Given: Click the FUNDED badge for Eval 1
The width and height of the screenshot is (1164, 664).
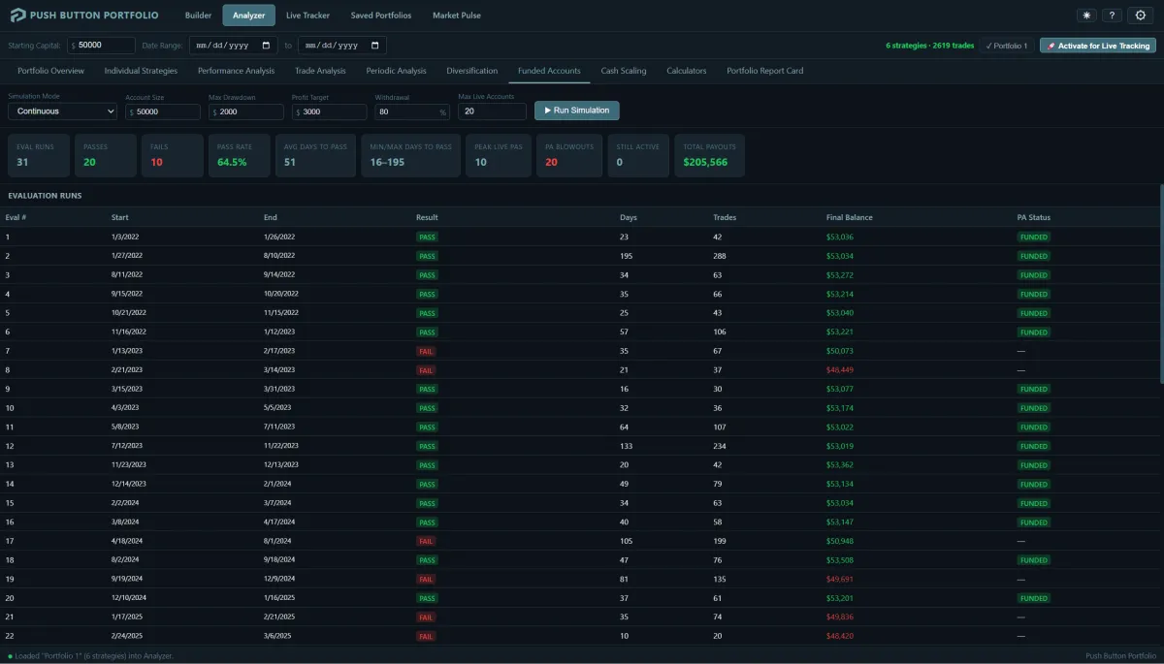Looking at the screenshot, I should pos(1033,237).
